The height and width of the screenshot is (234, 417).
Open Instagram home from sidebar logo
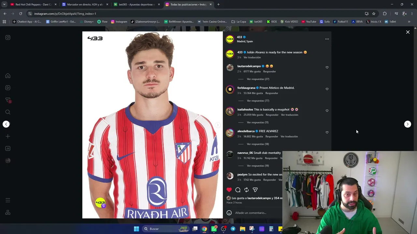8,37
